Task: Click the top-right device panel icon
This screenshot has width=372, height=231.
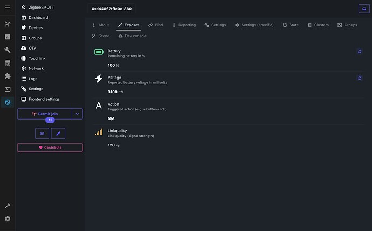Action: (x=364, y=9)
